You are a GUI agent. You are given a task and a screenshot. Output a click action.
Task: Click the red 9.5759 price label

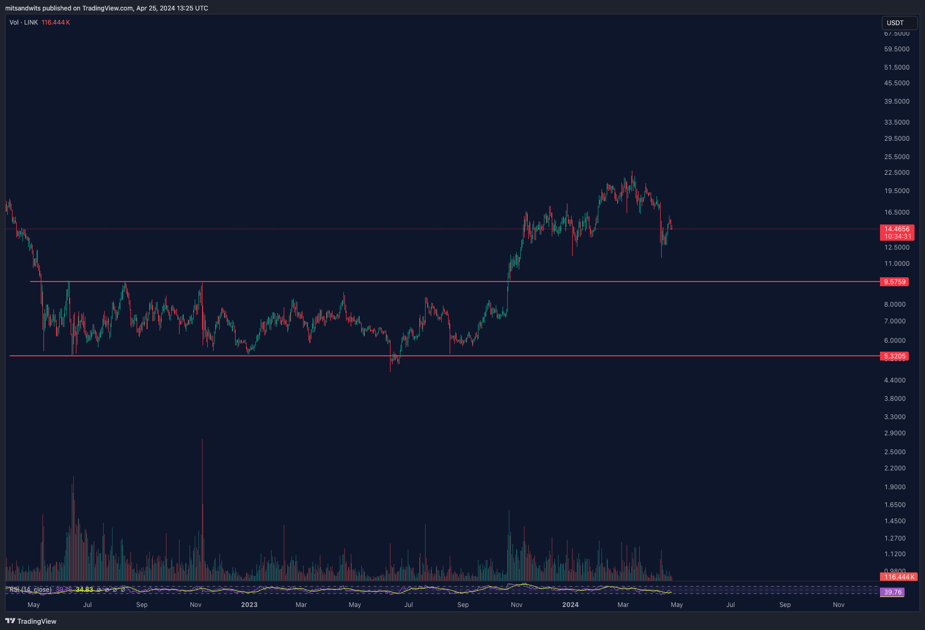pyautogui.click(x=895, y=282)
